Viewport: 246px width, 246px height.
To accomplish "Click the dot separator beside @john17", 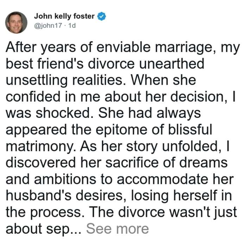I will 65,26.
